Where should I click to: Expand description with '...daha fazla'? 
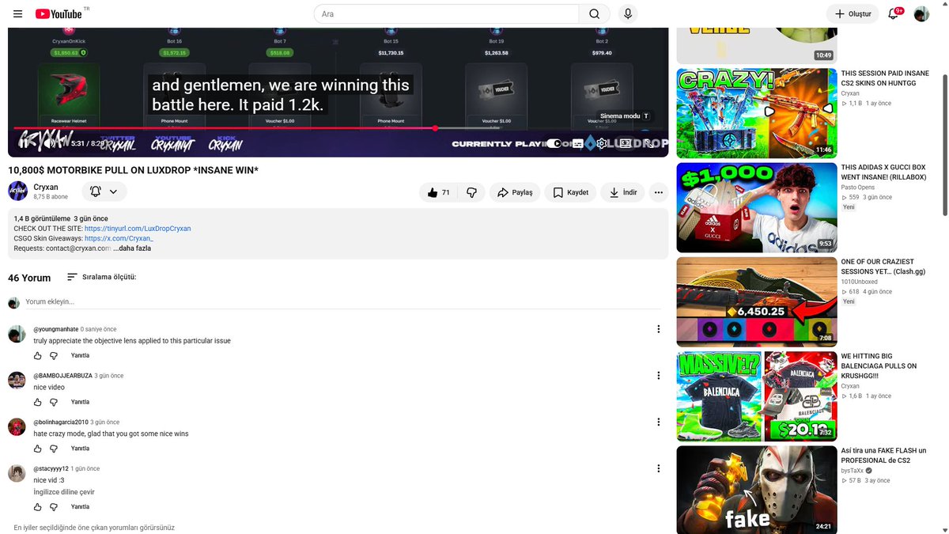(x=132, y=248)
